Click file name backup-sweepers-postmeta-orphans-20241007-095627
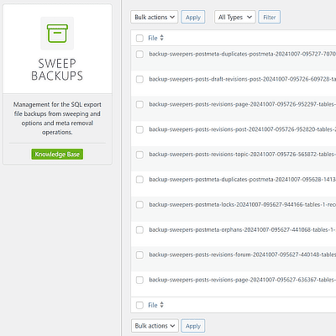The image size is (336, 336). click(243, 229)
